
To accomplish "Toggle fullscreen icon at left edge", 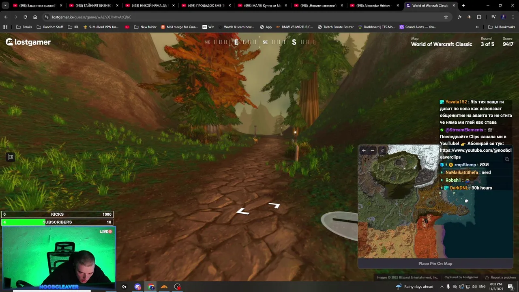I will [x=11, y=157].
